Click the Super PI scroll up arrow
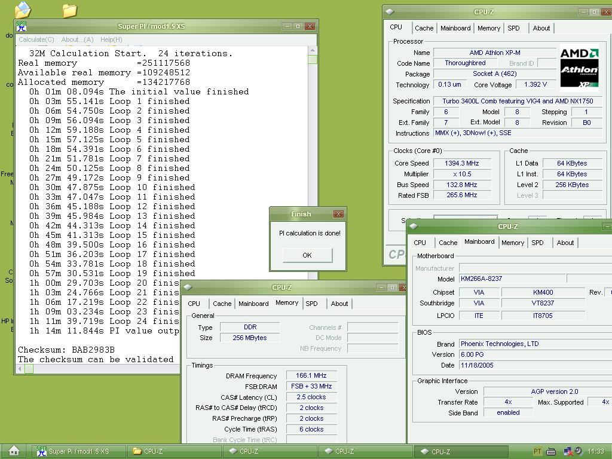612x459 pixels. click(x=312, y=50)
